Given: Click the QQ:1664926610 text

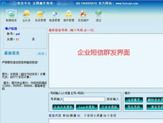Looking at the screenshot, I should tap(86, 3).
